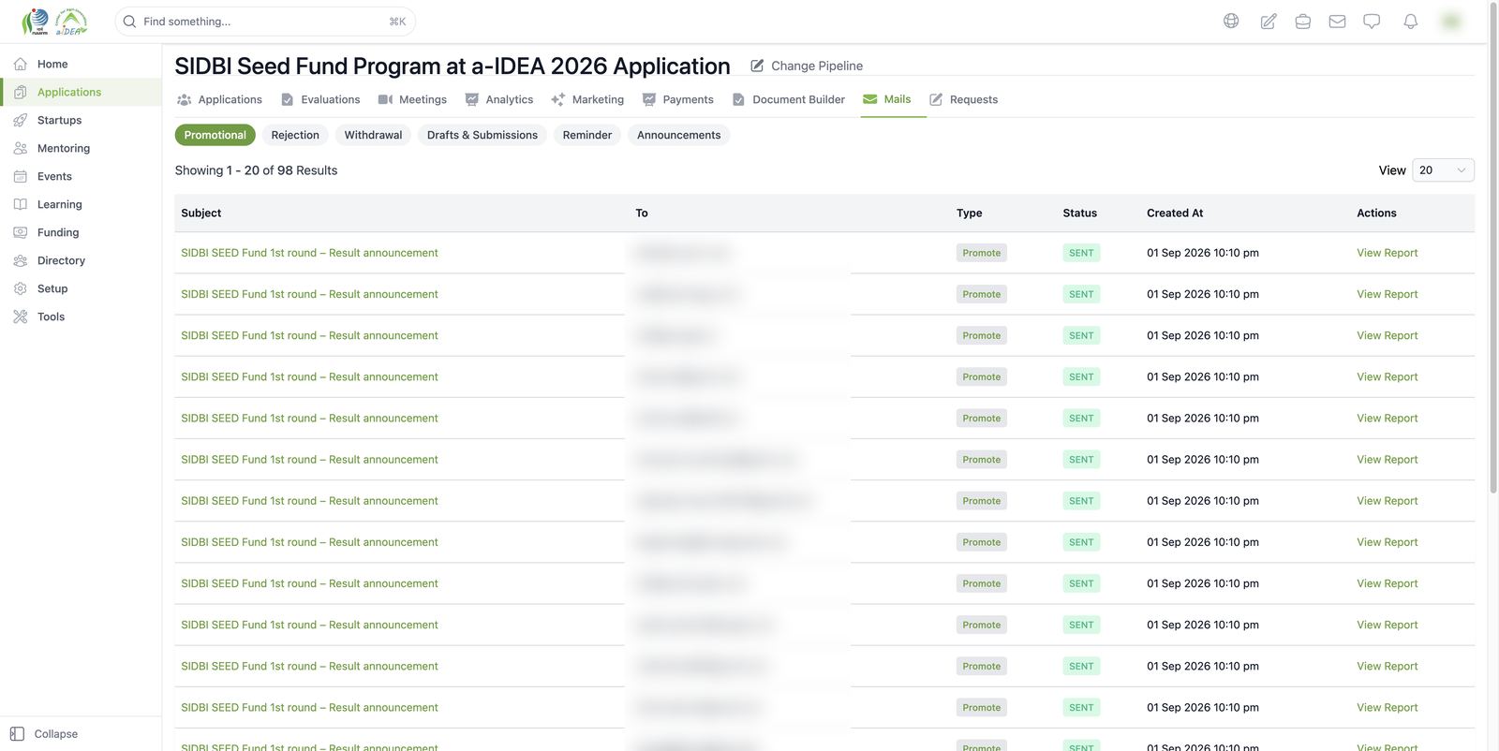Go to the Analytics tab
Viewport: 1499px width, 751px height.
pyautogui.click(x=499, y=99)
